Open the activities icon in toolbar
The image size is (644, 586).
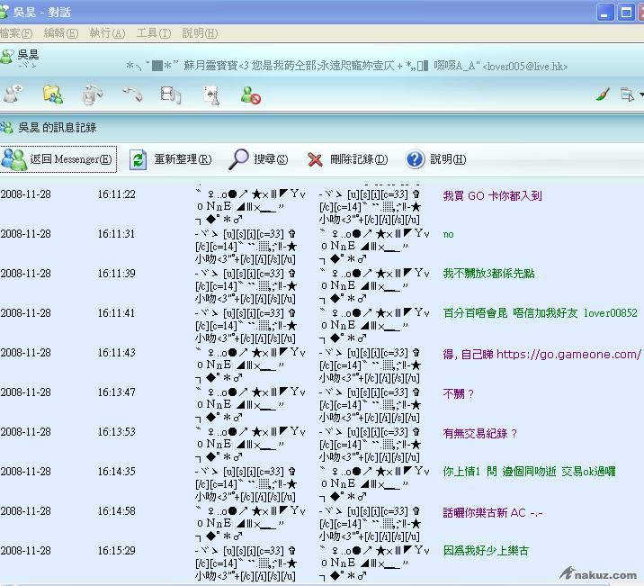(171, 93)
